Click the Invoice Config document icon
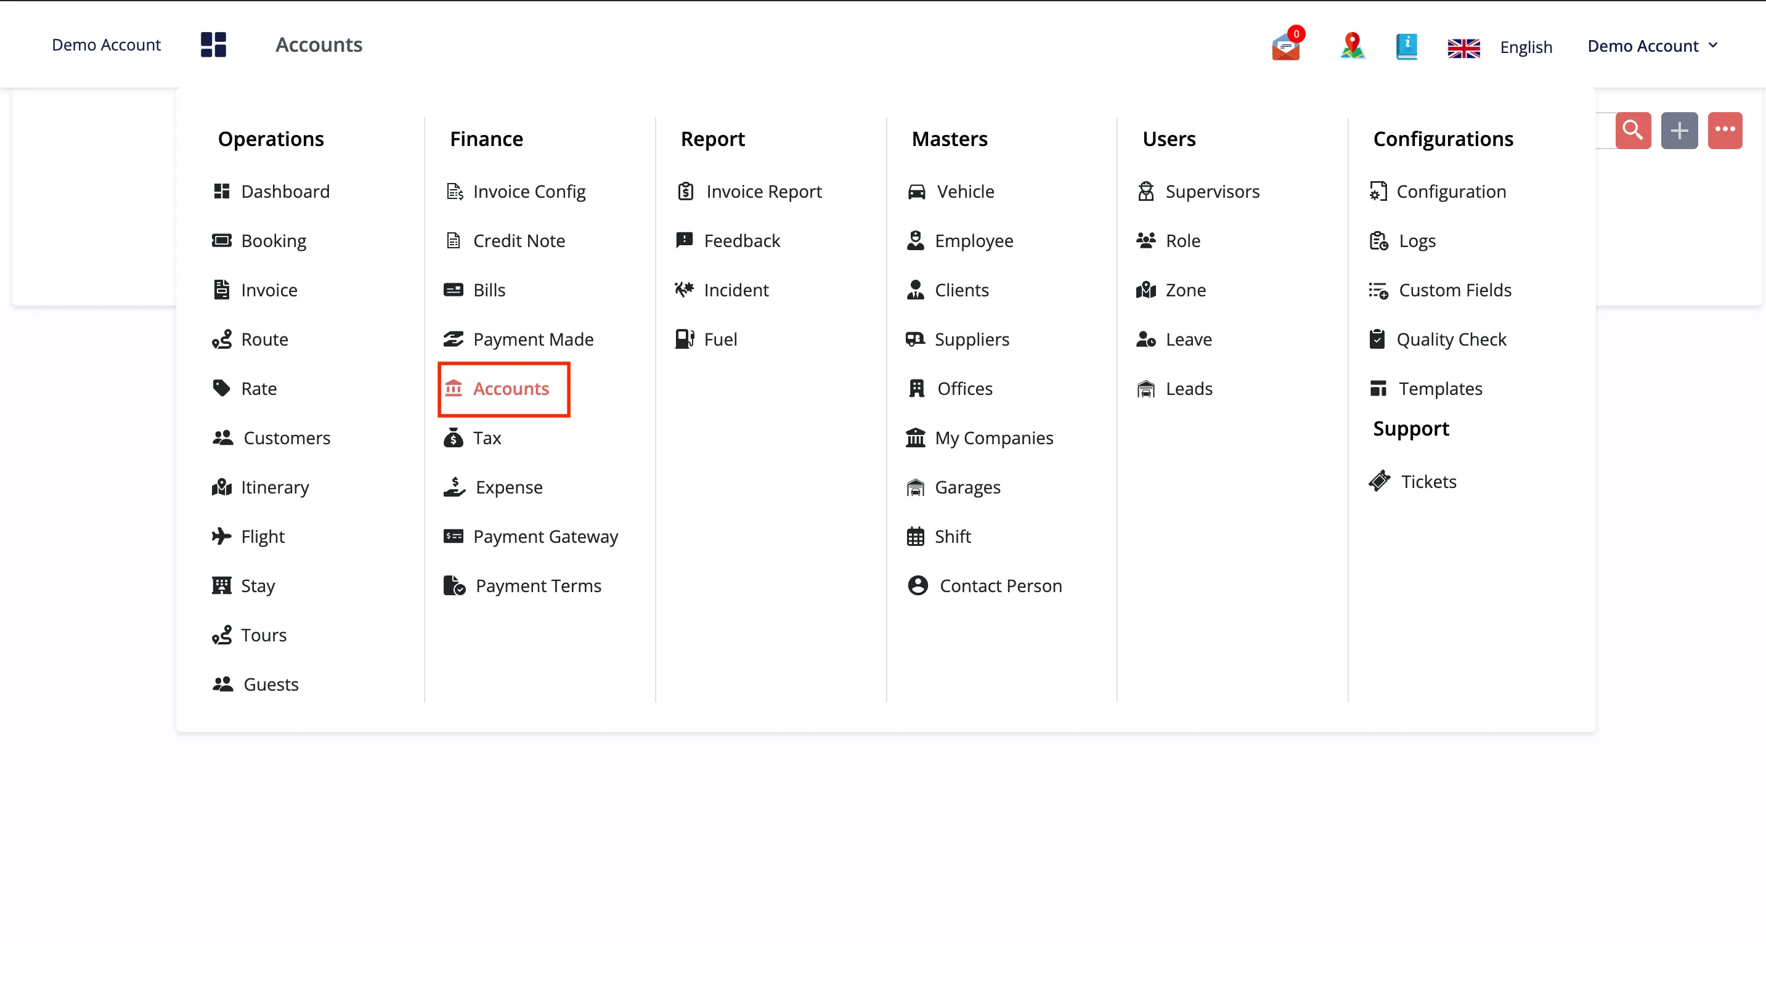The width and height of the screenshot is (1766, 1008). point(454,191)
